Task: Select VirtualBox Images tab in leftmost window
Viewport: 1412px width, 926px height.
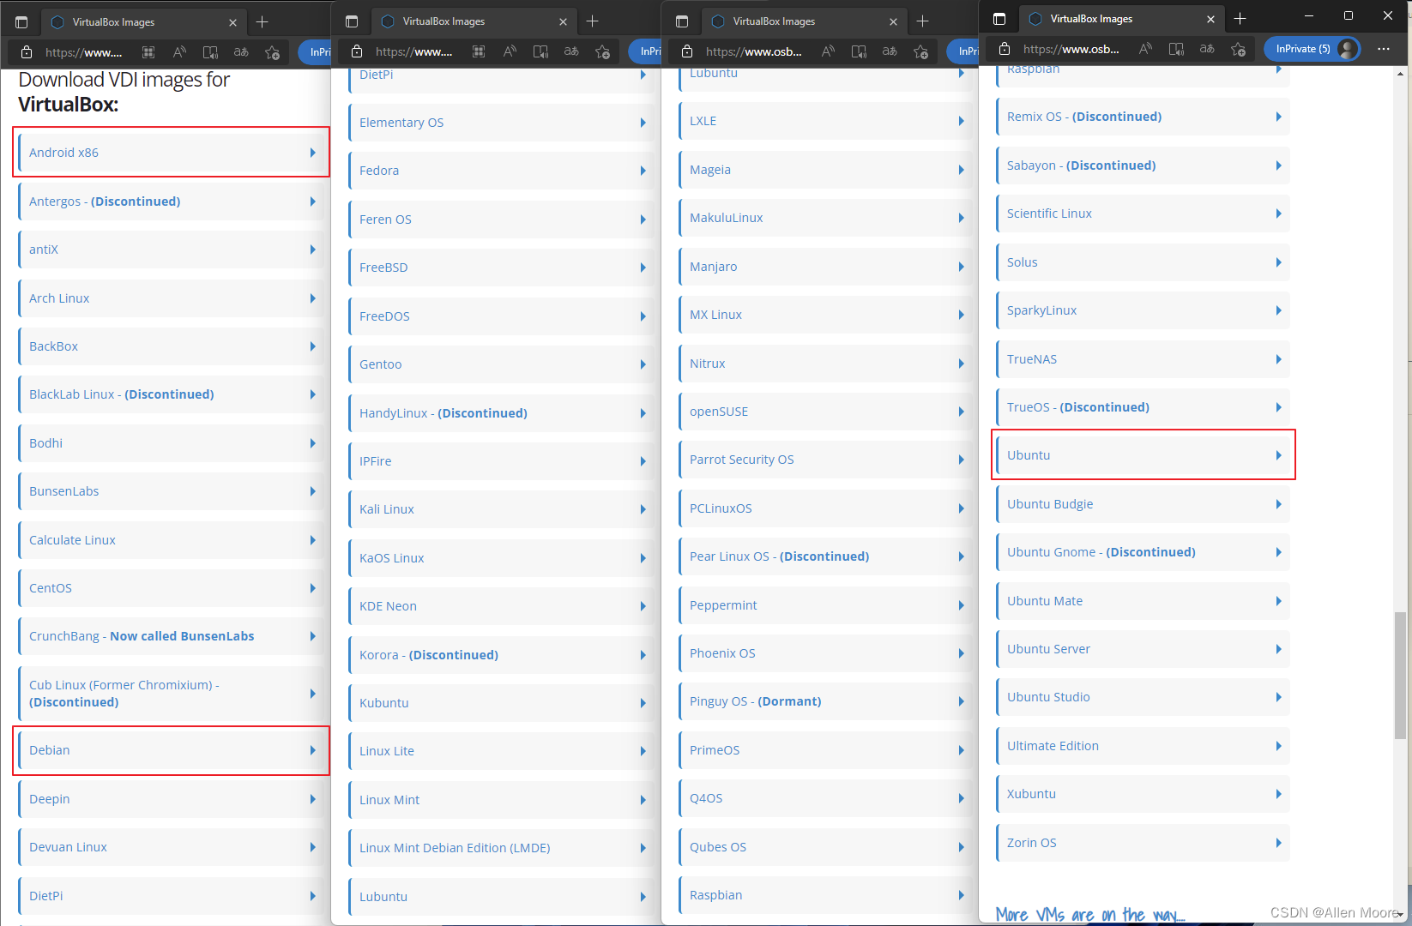Action: pos(142,22)
